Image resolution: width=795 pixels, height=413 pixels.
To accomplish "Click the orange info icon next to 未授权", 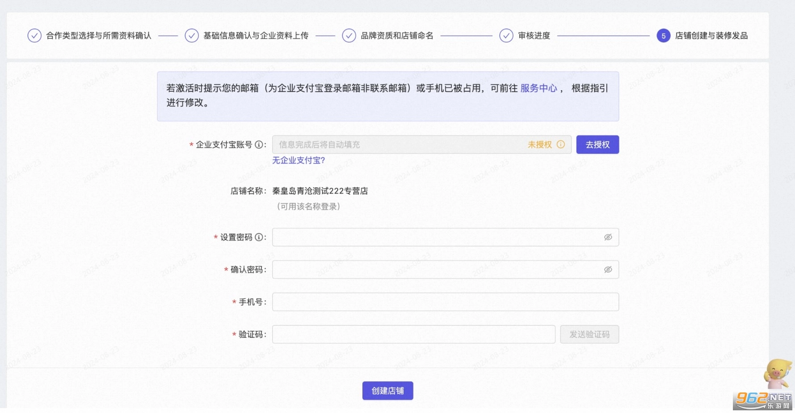I will click(x=561, y=144).
